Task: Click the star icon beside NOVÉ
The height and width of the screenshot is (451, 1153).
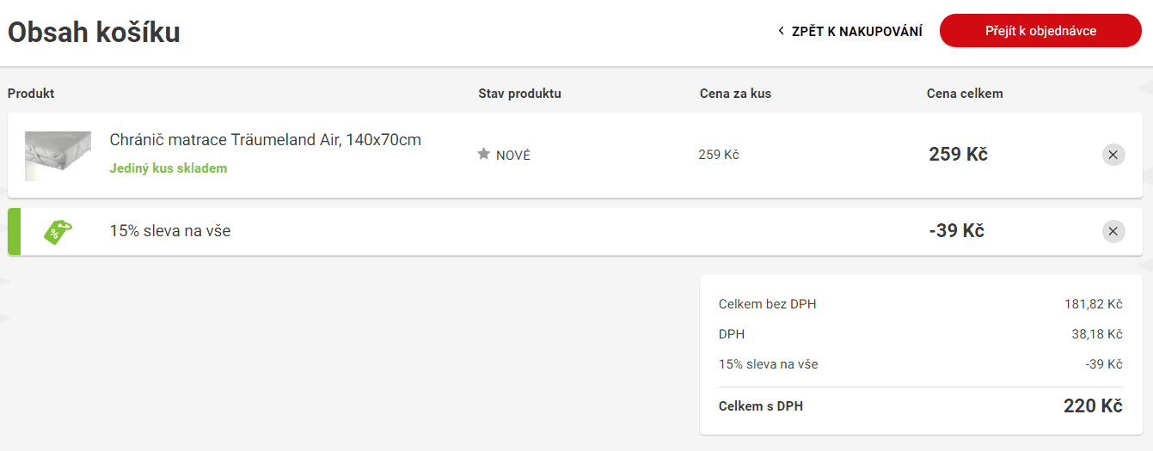Action: (484, 155)
